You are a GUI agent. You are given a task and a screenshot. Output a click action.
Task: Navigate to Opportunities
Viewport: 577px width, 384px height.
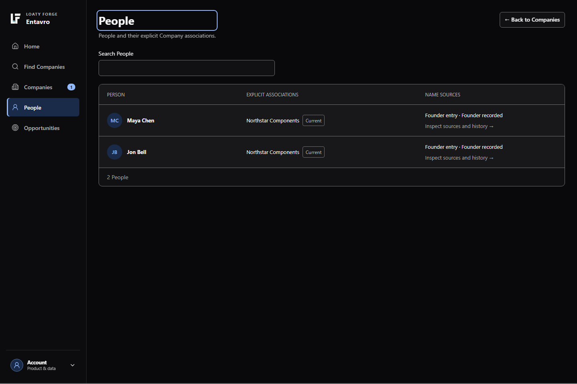click(43, 128)
